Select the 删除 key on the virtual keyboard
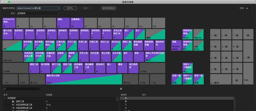This screenshot has width=256, height=111. pyautogui.click(x=155, y=34)
